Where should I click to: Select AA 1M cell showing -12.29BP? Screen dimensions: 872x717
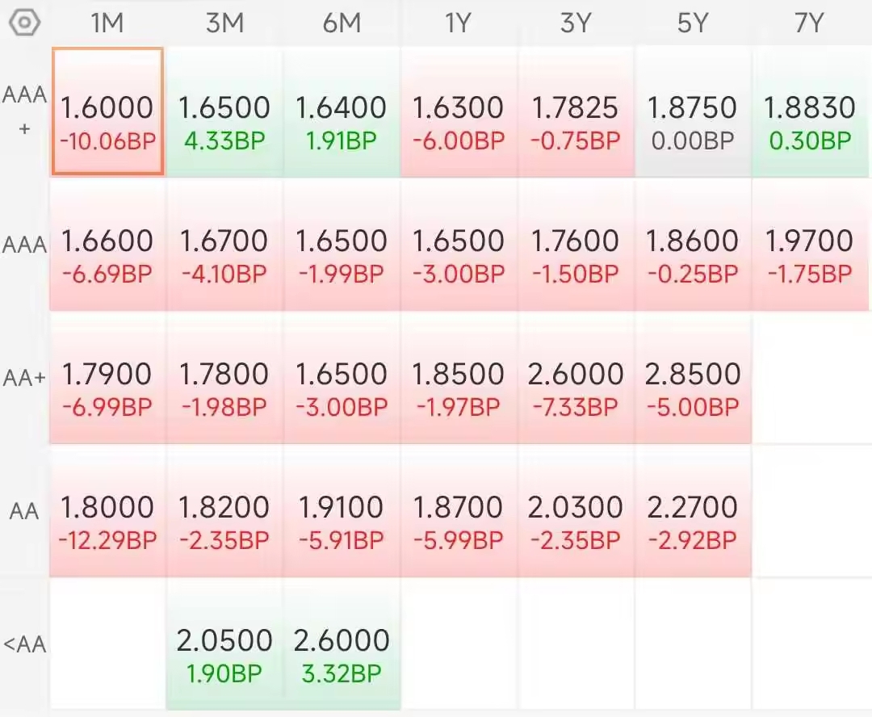tap(107, 511)
